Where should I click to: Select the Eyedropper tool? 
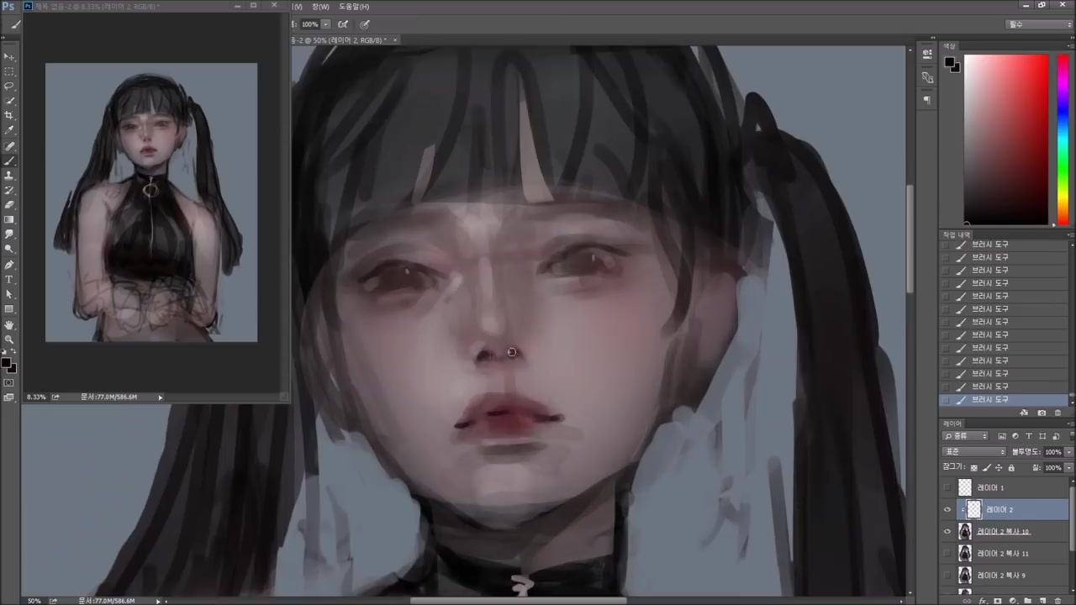point(10,128)
